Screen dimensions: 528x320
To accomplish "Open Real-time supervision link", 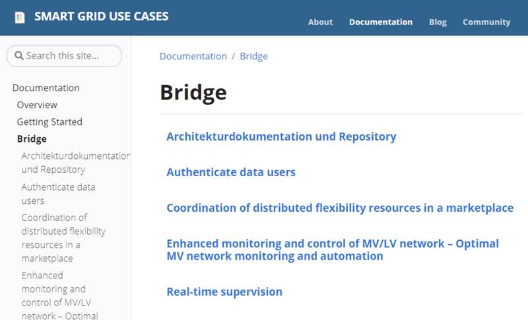I will tap(224, 292).
